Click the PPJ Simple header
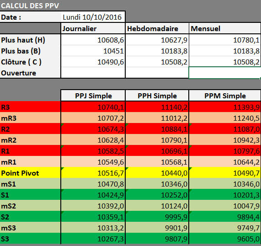 [x=93, y=96]
